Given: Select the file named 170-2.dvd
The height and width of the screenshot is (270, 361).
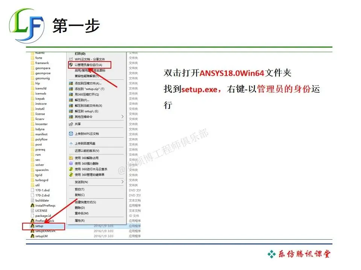Looking at the screenshot, I should (42, 195).
